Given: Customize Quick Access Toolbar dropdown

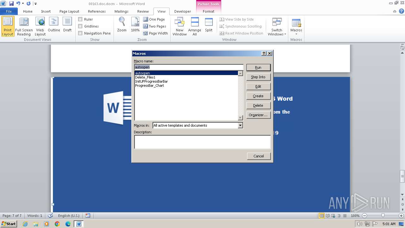Looking at the screenshot, I should [x=35, y=4].
